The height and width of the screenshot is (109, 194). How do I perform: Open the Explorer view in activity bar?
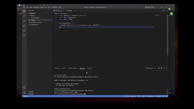(24, 11)
